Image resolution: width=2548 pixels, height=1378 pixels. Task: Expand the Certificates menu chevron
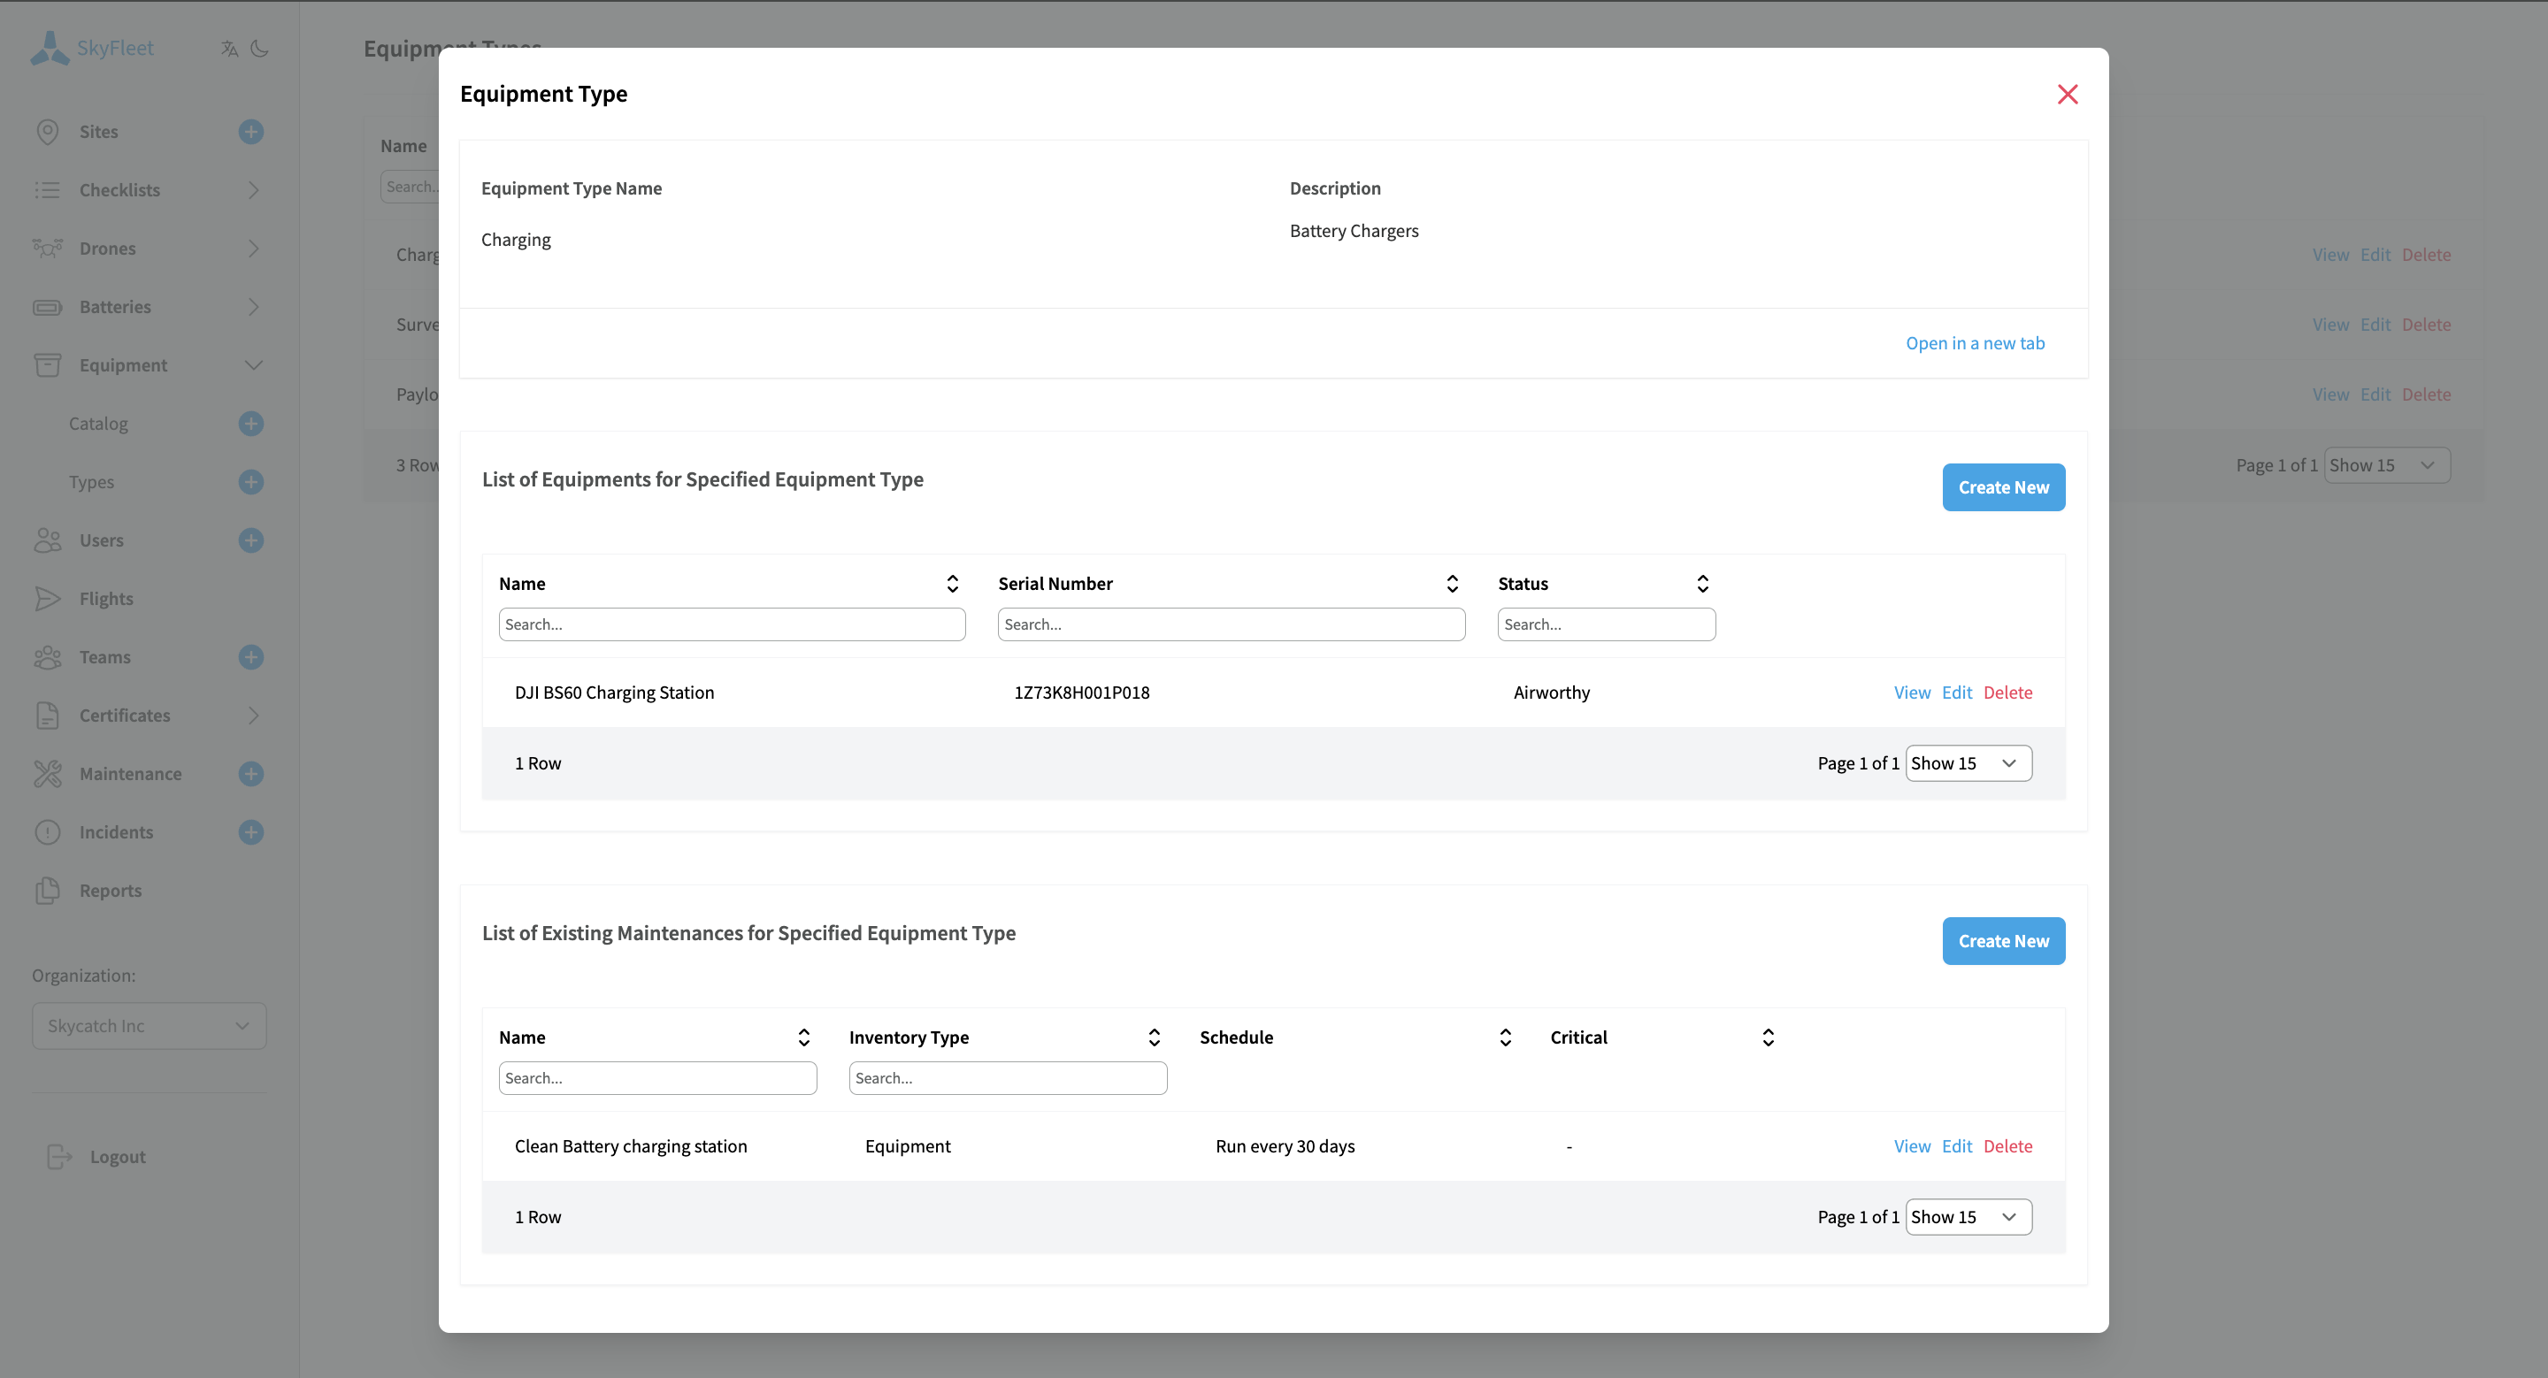tap(253, 715)
